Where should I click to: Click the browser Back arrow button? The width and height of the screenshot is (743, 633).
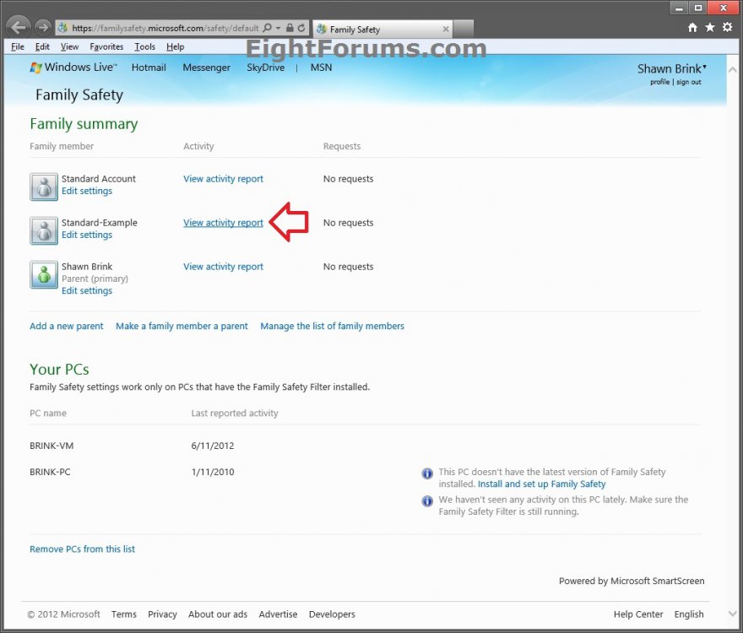click(x=19, y=27)
